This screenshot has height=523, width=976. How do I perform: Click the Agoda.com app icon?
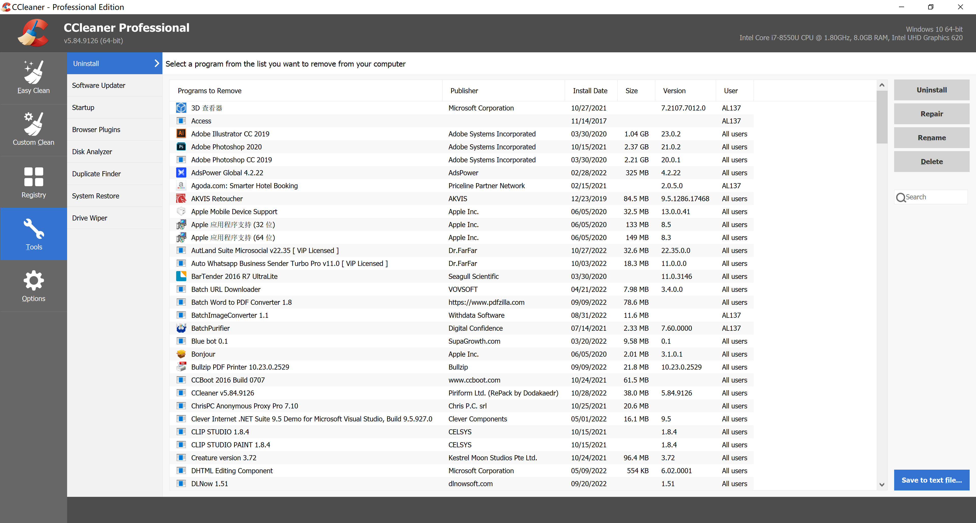(181, 186)
